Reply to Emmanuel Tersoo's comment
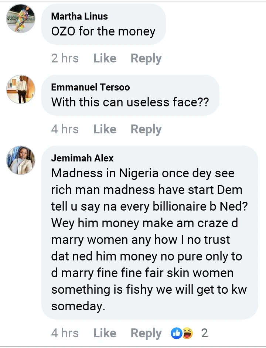 pos(146,129)
